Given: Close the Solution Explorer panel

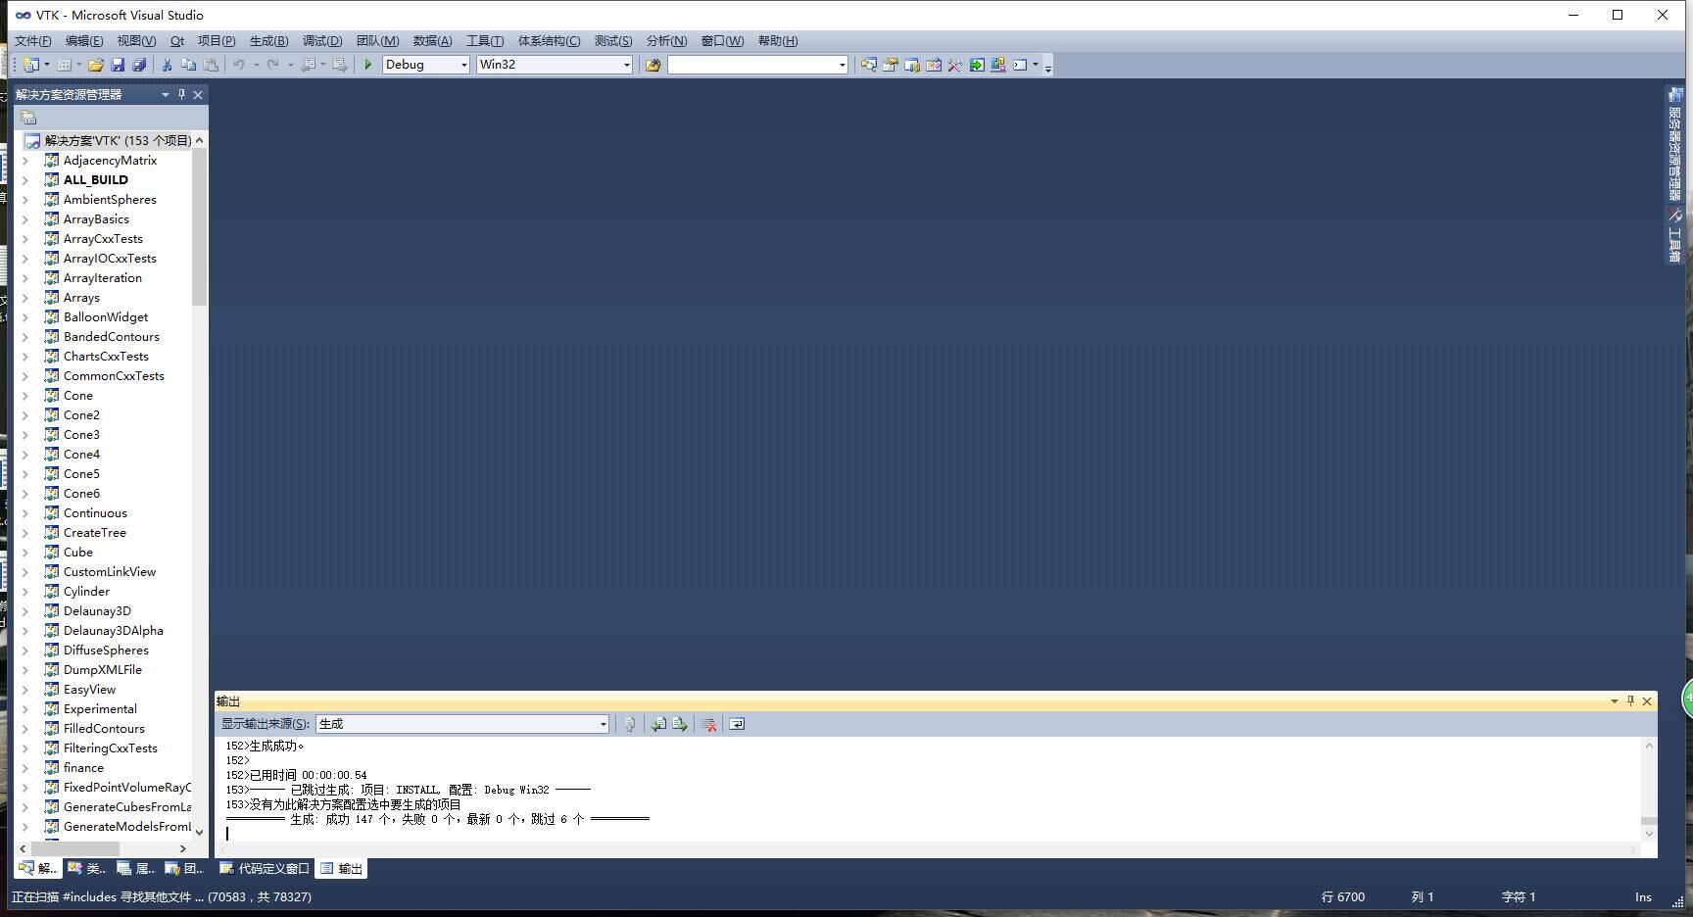Looking at the screenshot, I should [198, 94].
